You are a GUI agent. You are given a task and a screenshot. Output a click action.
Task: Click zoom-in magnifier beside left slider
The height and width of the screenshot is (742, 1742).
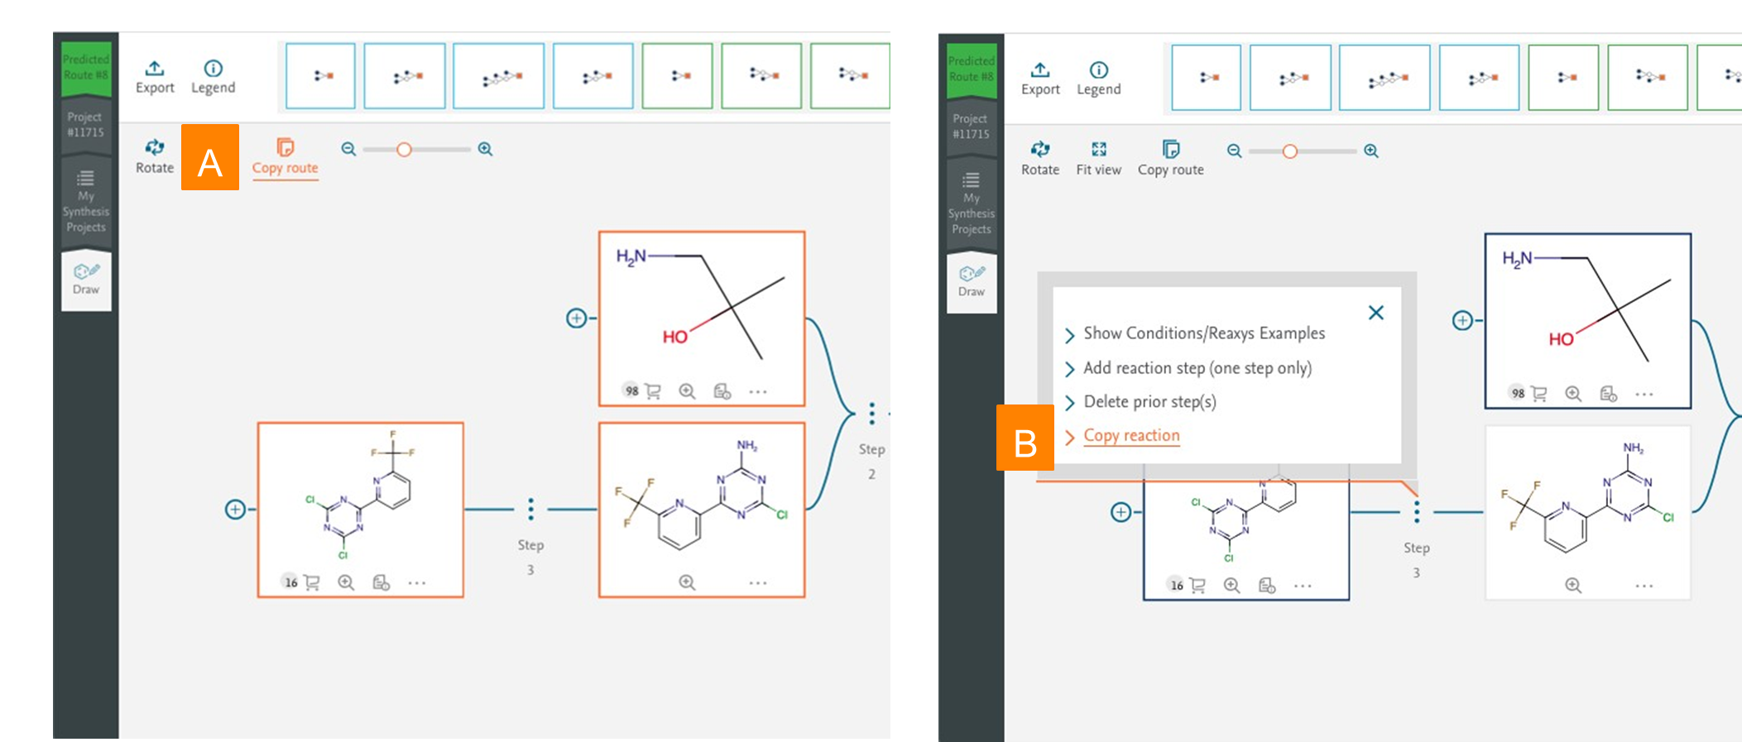tap(485, 149)
